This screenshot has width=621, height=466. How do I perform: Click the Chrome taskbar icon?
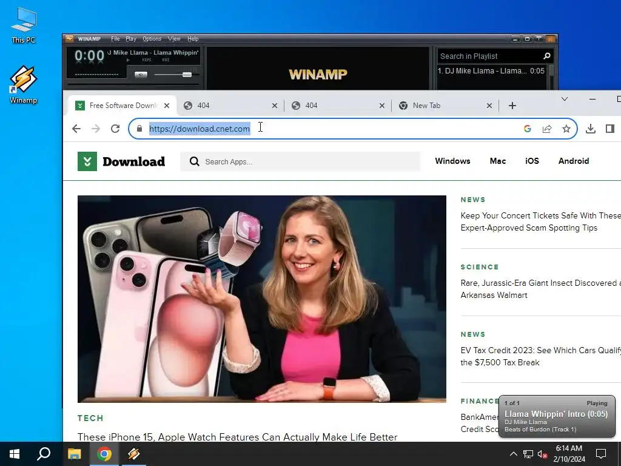(104, 454)
